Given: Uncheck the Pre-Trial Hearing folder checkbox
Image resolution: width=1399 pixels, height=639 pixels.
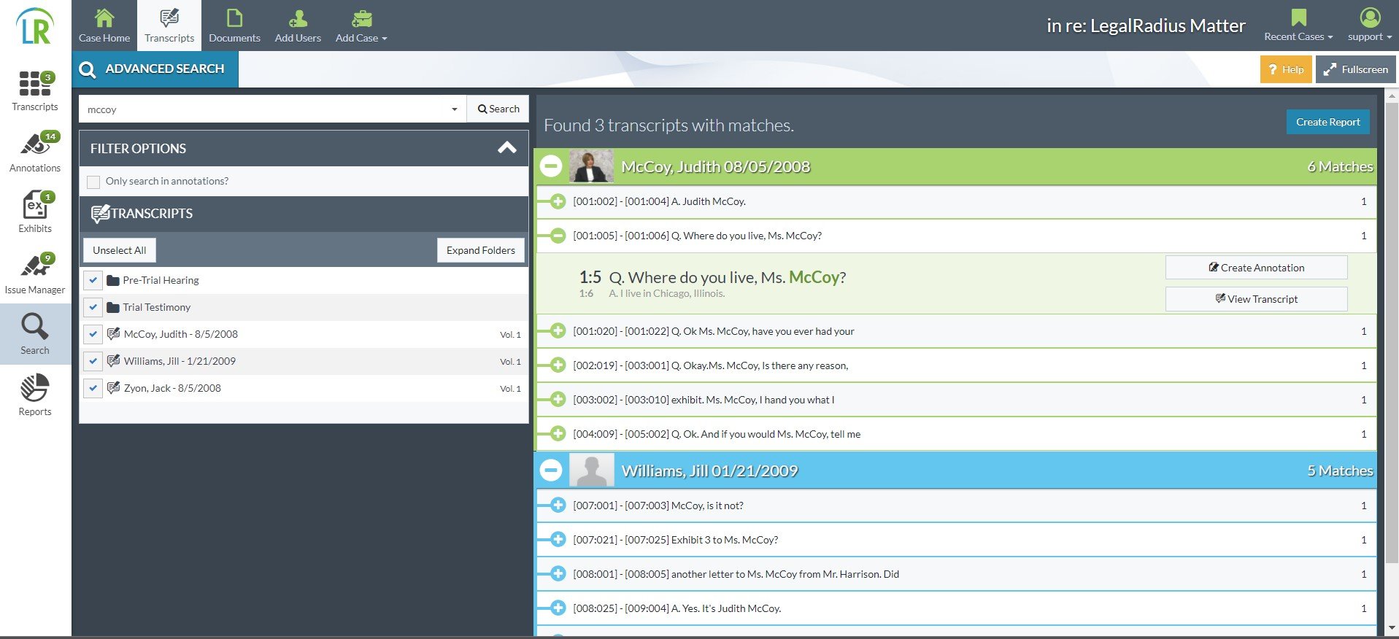Looking at the screenshot, I should pyautogui.click(x=93, y=280).
